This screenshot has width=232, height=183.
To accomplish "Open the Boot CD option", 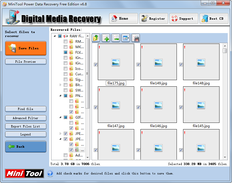I will pyautogui.click(x=214, y=19).
